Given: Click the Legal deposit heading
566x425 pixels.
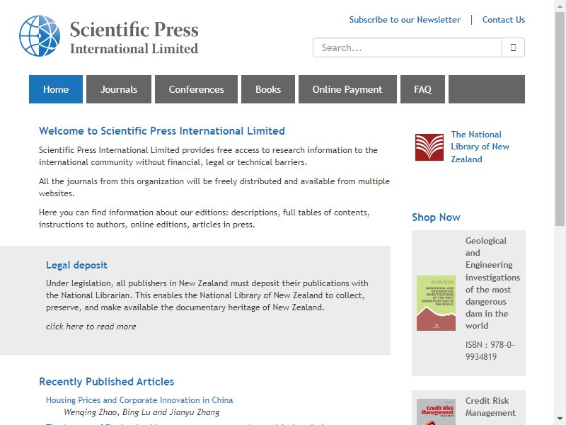Looking at the screenshot, I should pos(76,265).
